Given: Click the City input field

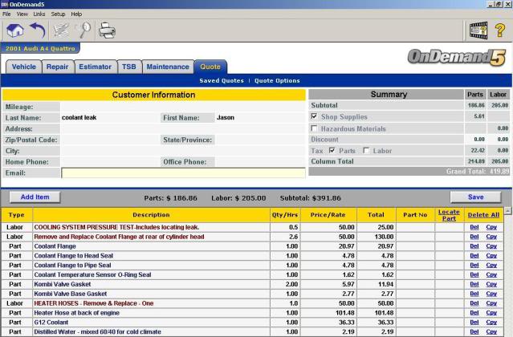Looking at the screenshot, I should coord(183,151).
